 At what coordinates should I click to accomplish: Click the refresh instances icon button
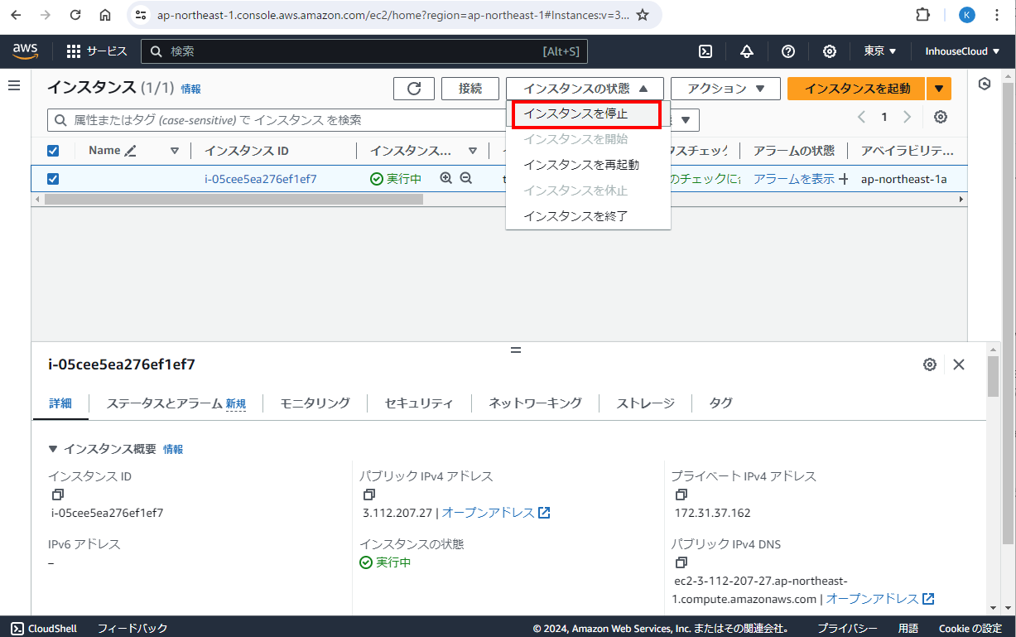[414, 89]
